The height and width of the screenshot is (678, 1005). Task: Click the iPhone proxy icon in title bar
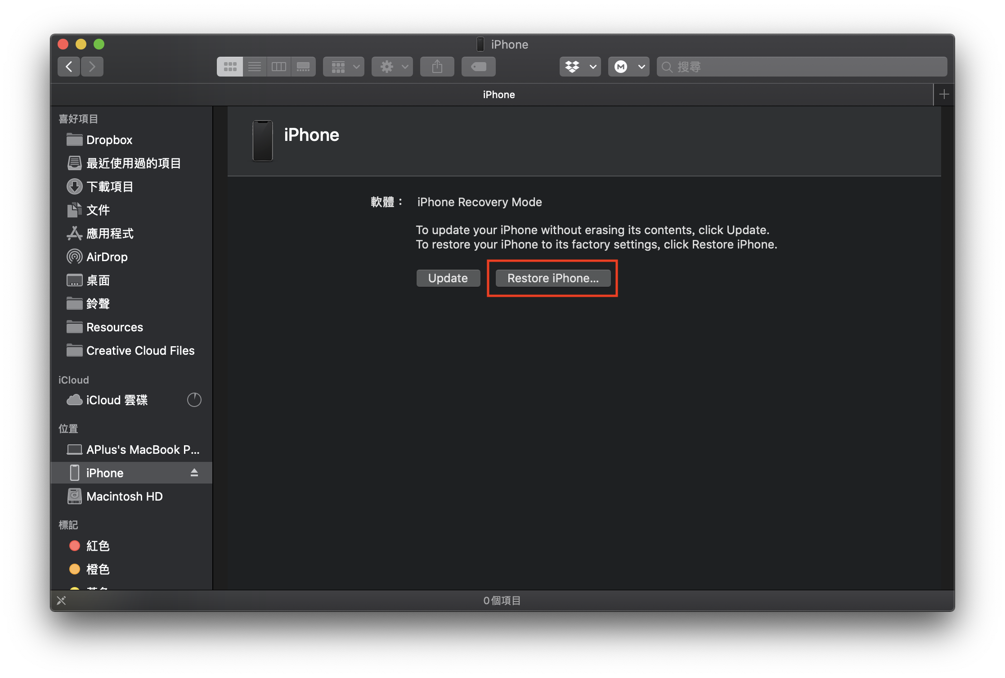point(480,44)
